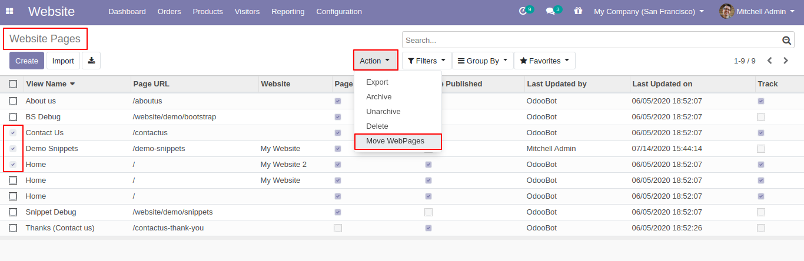Focus the Search input field

coord(591,41)
